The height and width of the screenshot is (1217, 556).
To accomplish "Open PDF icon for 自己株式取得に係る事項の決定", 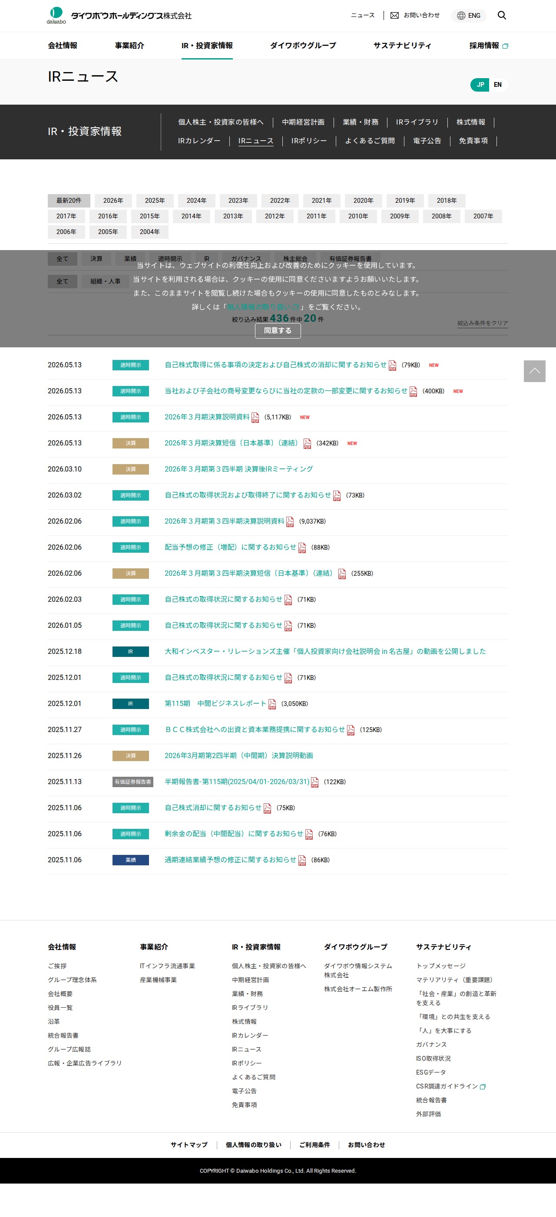I will click(392, 365).
